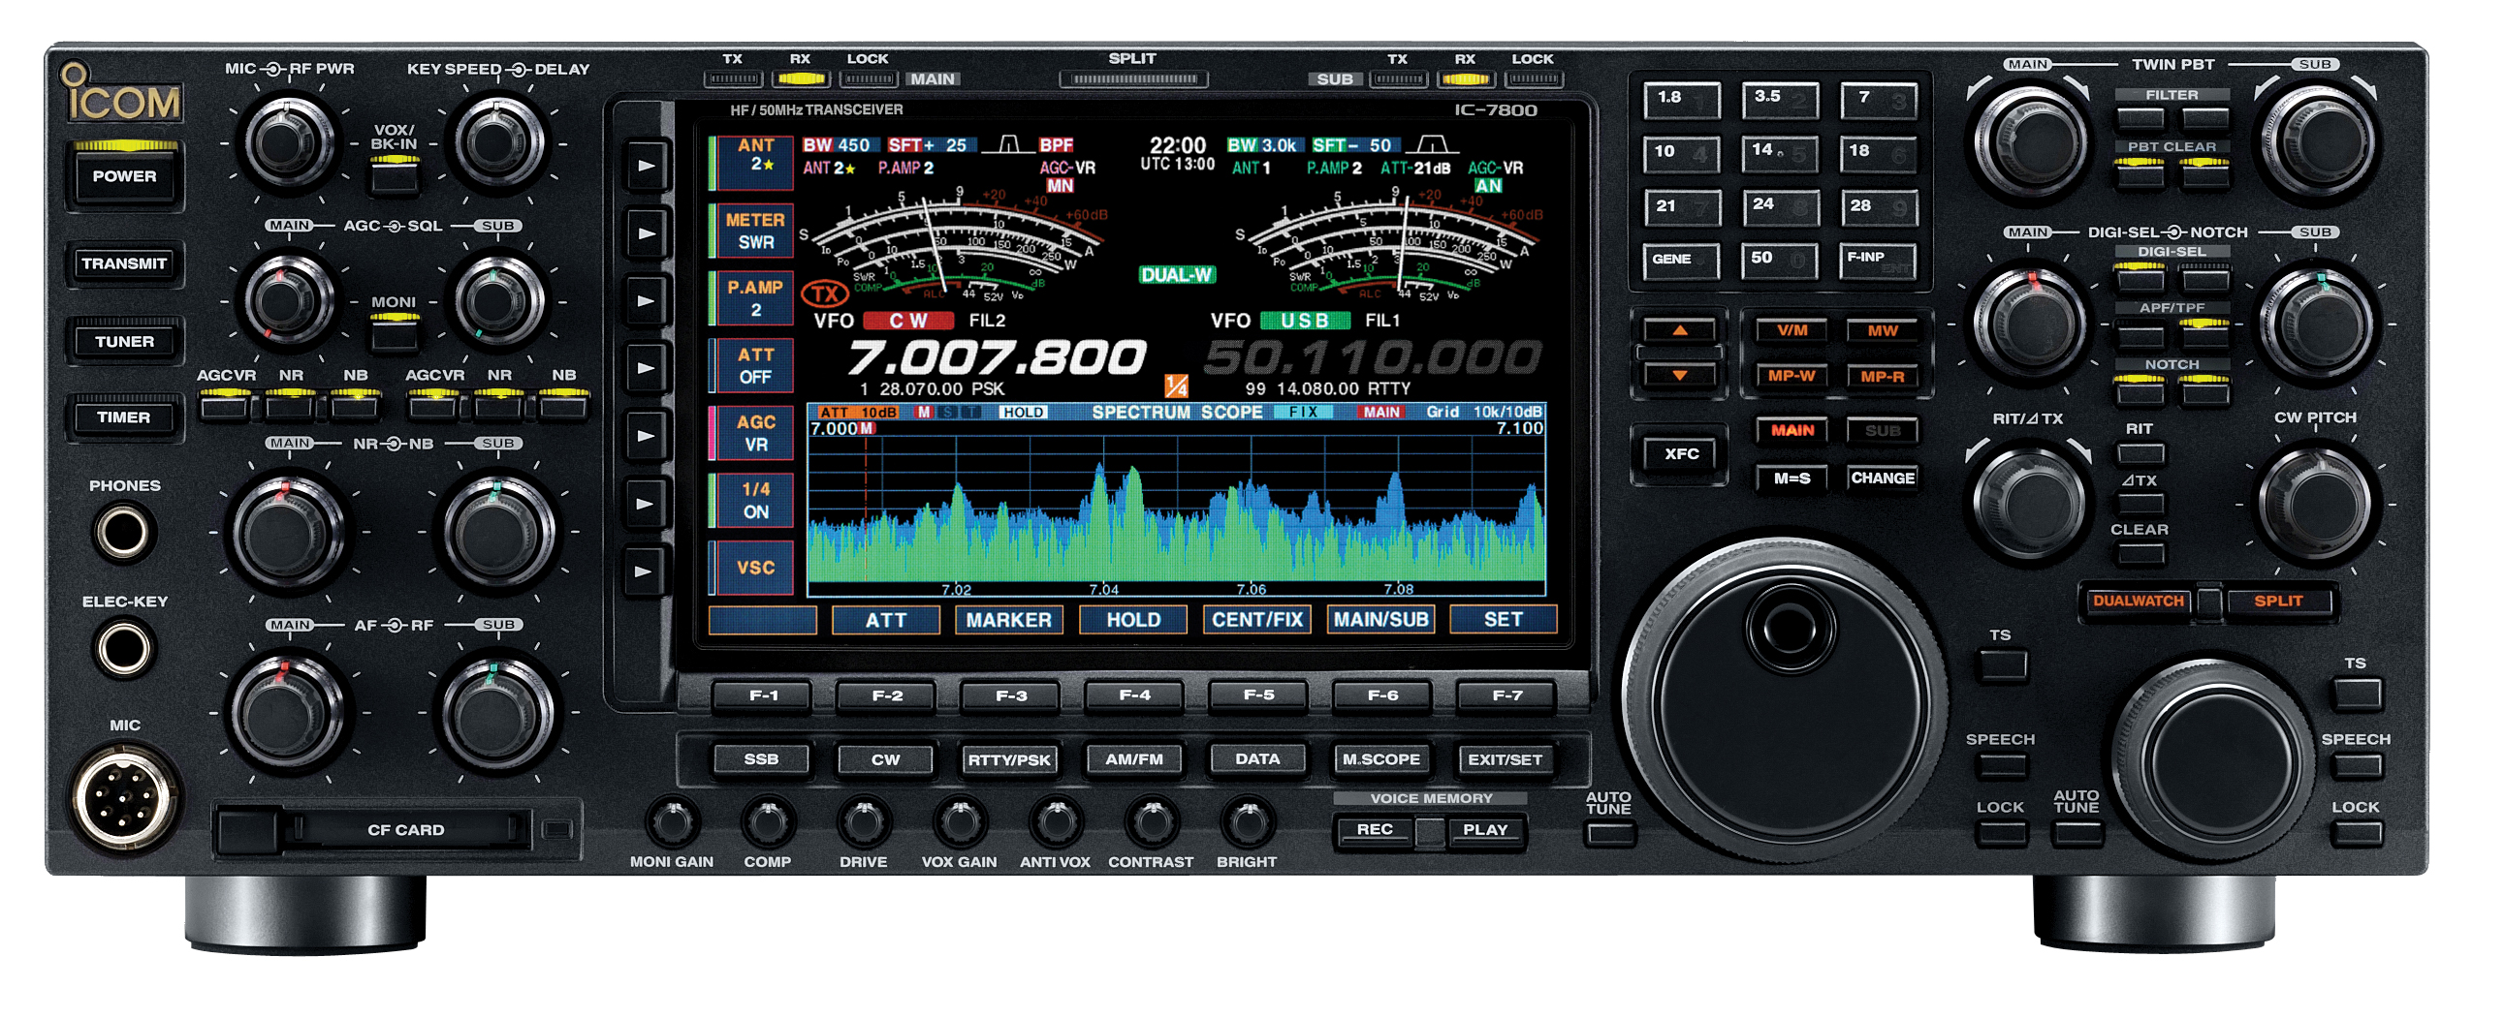Push the arrow key beside VSC
Image resolution: width=2505 pixels, height=1019 pixels.
pyautogui.click(x=646, y=571)
